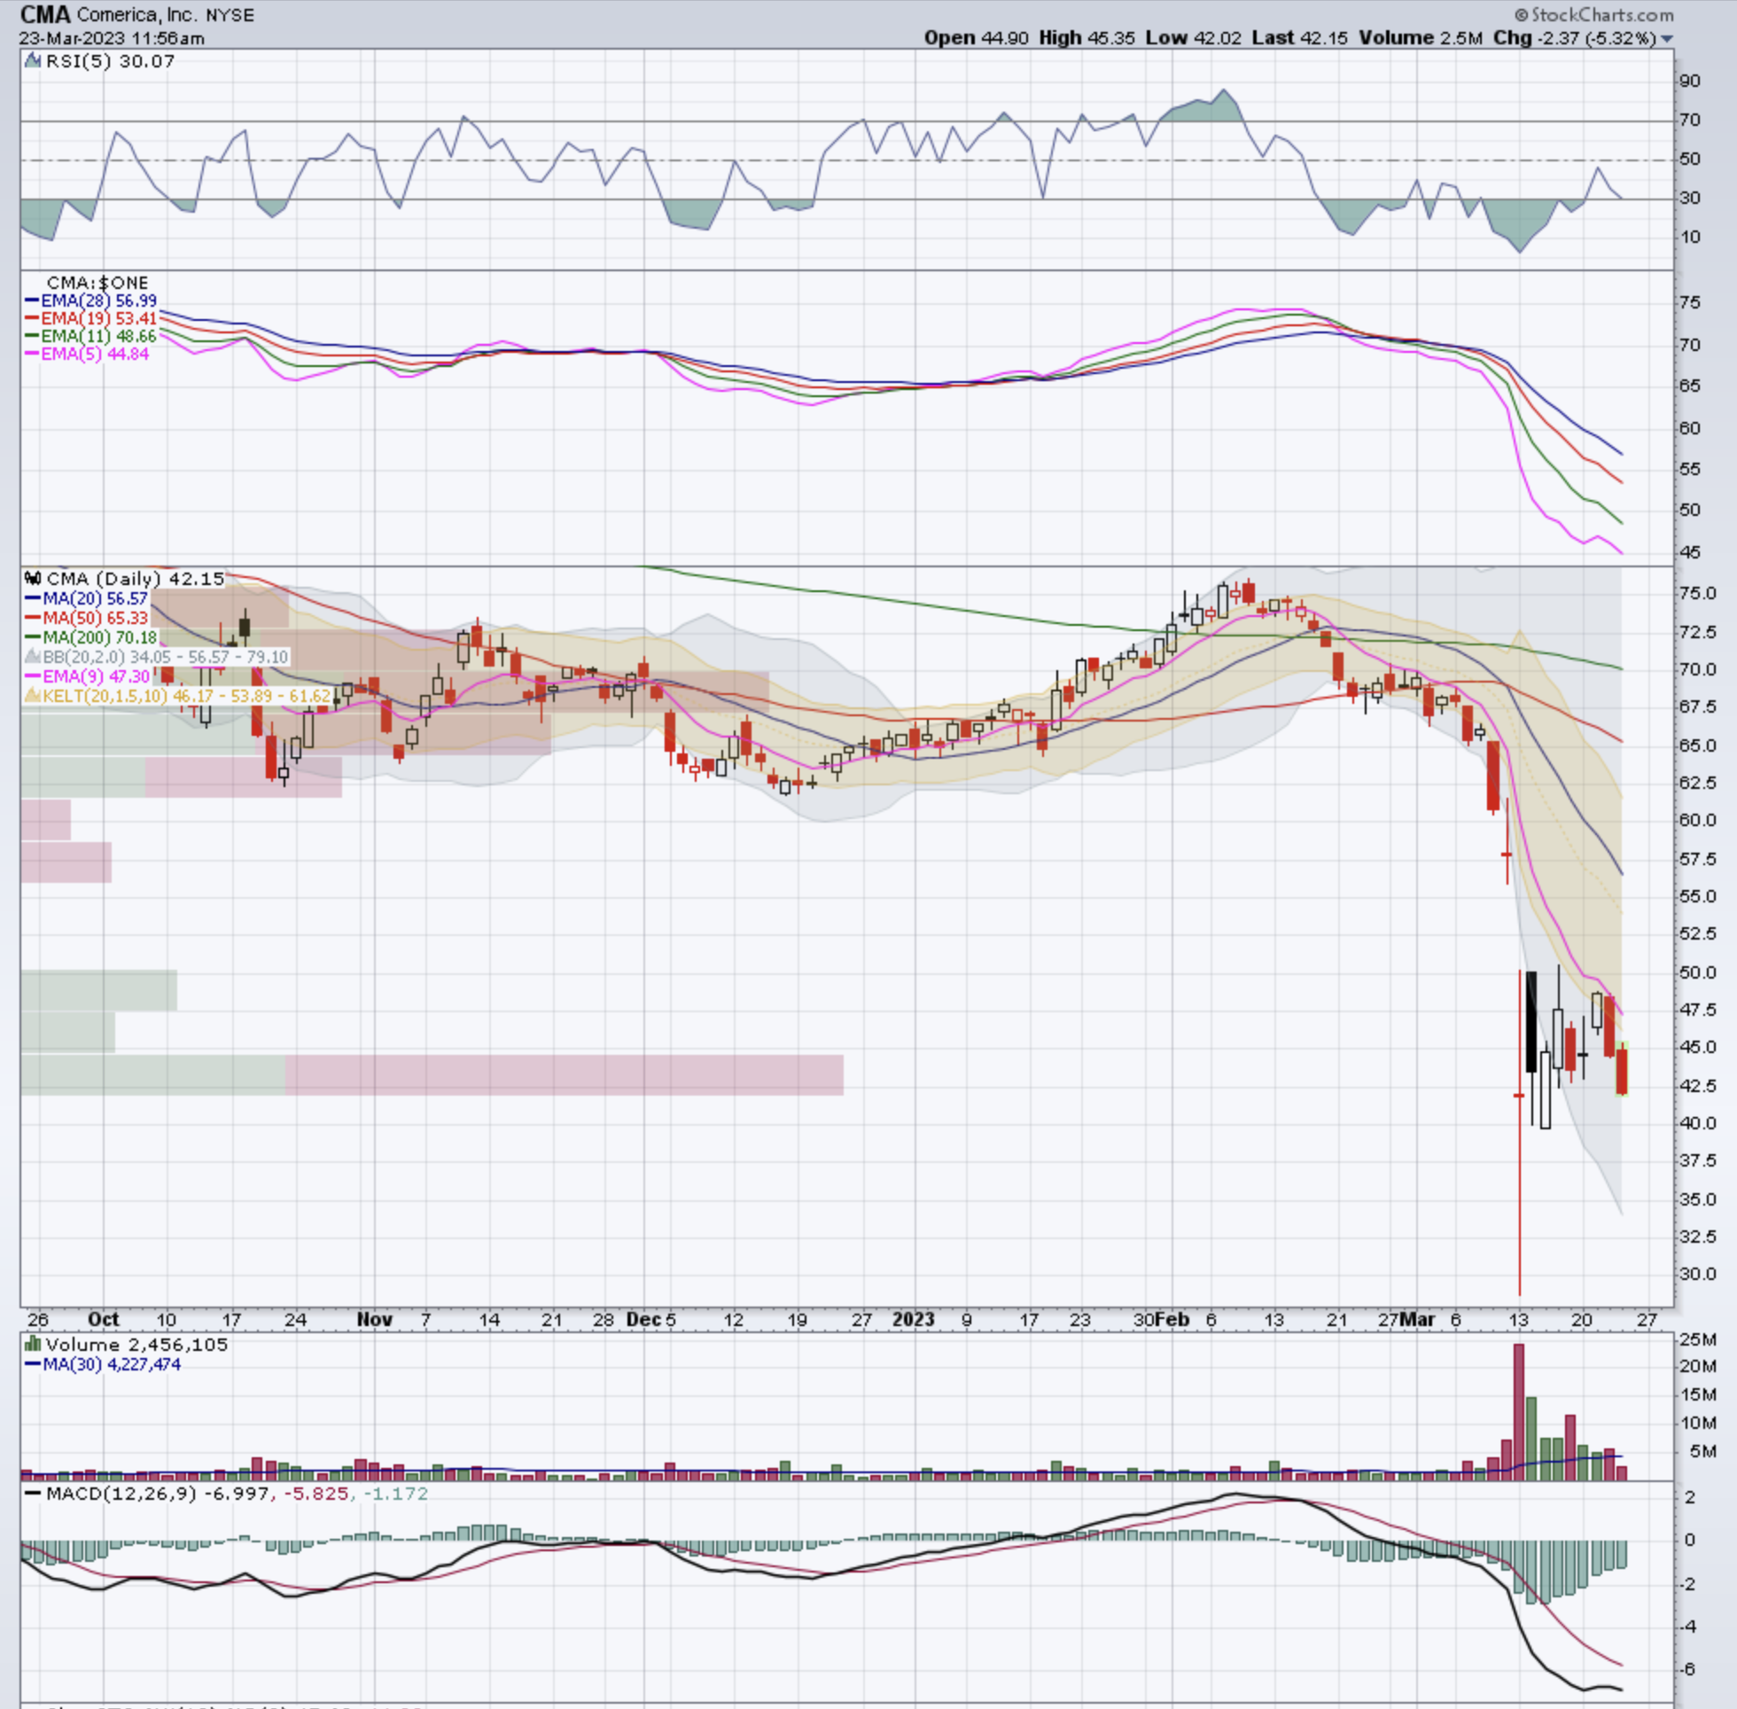
Task: Click the 75.0 price axis label
Action: coord(1697,593)
